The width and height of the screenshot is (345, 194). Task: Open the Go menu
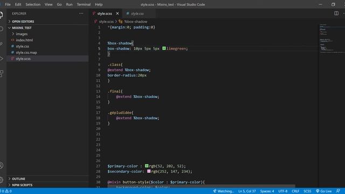coord(59,4)
